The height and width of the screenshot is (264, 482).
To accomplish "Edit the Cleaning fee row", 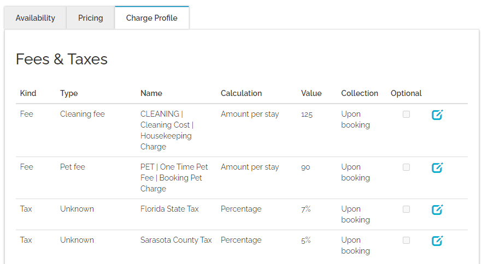I will pyautogui.click(x=437, y=115).
